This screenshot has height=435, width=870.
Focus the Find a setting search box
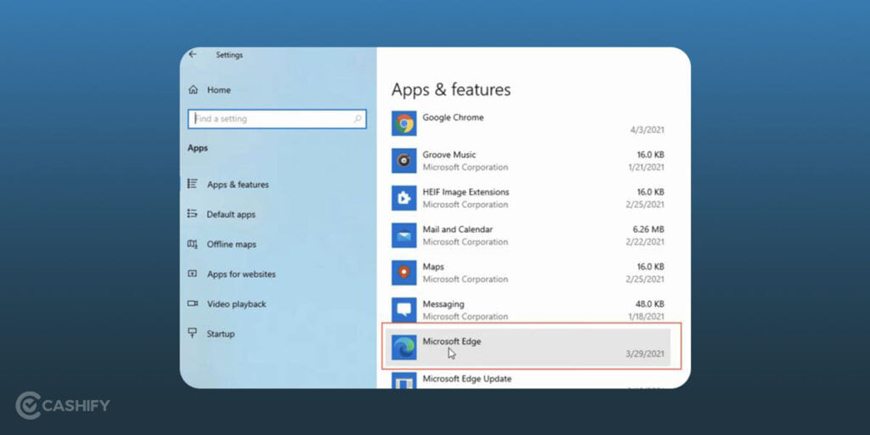tap(277, 119)
